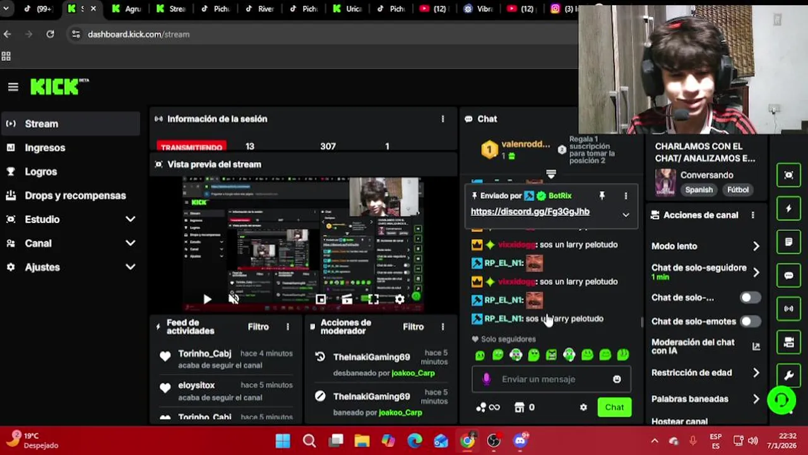
Task: Open the Información de la sesión options menu
Action: click(443, 119)
